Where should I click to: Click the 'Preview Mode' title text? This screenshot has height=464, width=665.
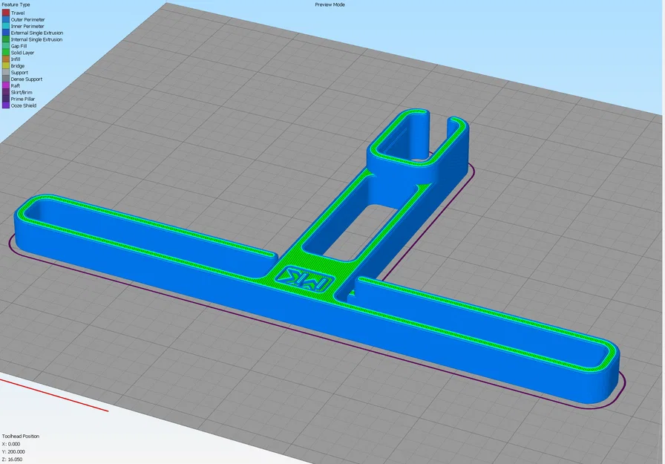coord(330,4)
